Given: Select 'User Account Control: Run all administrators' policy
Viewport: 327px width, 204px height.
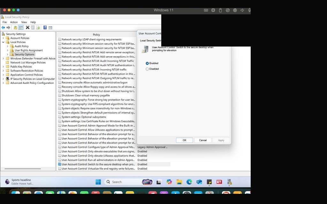Looking at the screenshot, I should [x=98, y=160].
